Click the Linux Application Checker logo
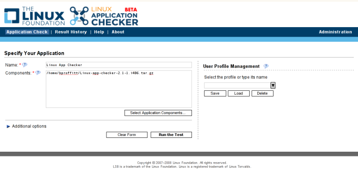358x175 pixels. pyautogui.click(x=104, y=16)
